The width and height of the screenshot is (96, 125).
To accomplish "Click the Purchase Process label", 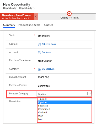I will point(18,85).
